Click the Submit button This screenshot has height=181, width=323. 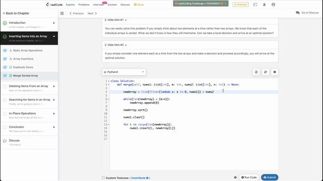pos(270,177)
